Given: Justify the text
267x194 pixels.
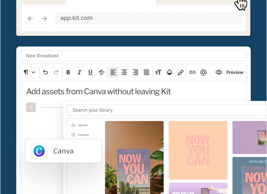Looking at the screenshot, I should point(146,72).
